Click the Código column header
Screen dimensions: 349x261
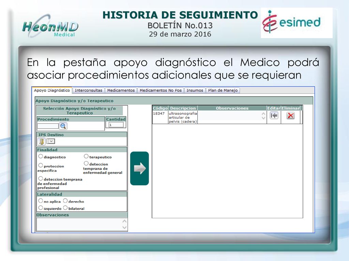pos(160,108)
